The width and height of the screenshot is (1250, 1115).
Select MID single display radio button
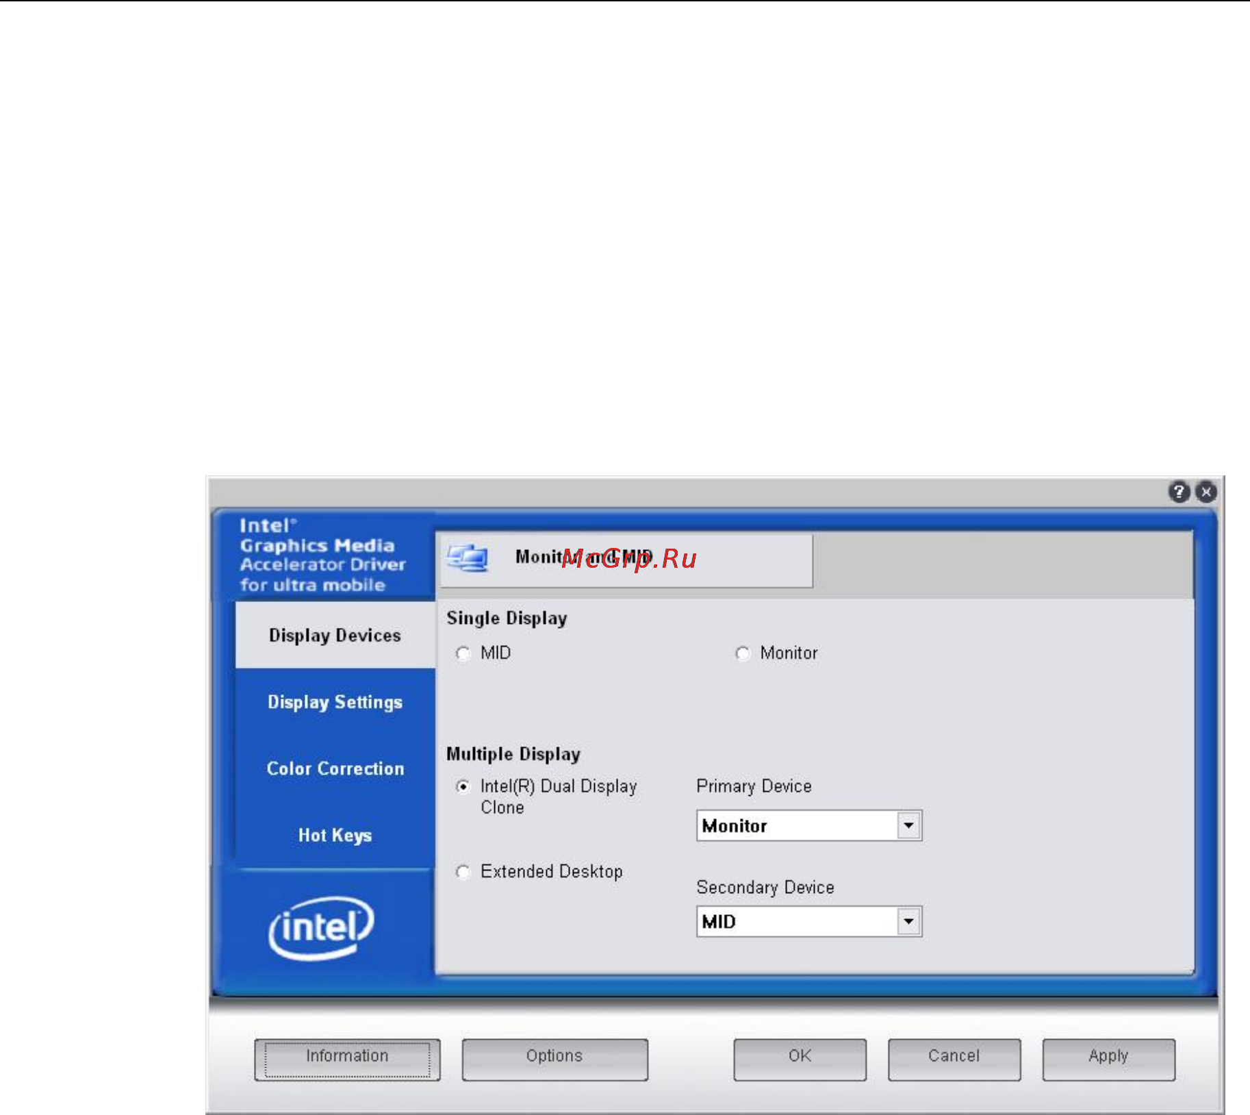click(x=463, y=653)
